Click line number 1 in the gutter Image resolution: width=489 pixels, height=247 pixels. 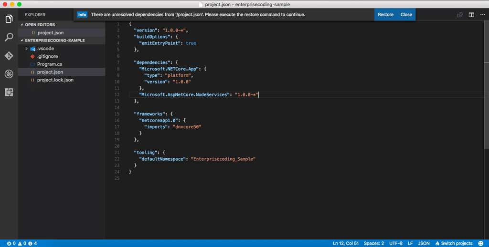[x=118, y=24]
